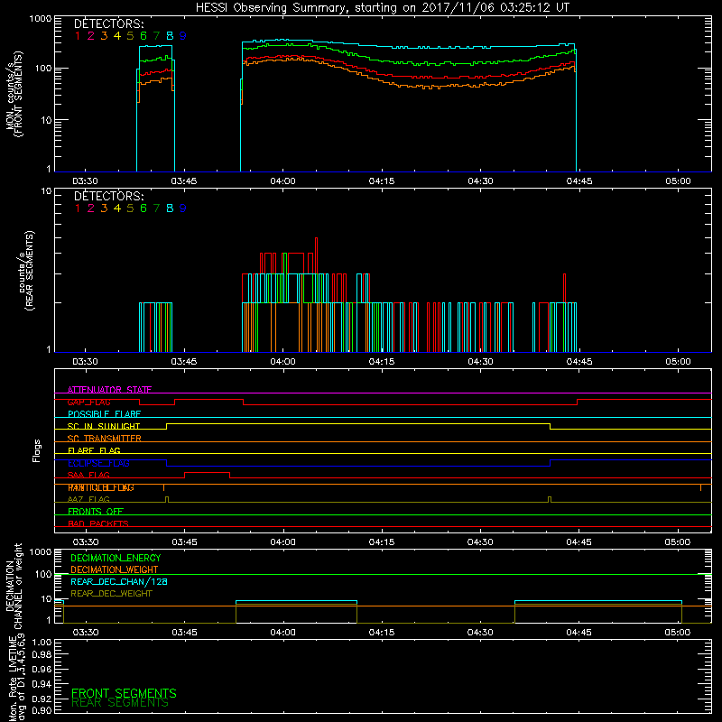722x722 pixels.
Task: Click the REAR_DEC_WEIGHT legend entry
Action: click(111, 594)
